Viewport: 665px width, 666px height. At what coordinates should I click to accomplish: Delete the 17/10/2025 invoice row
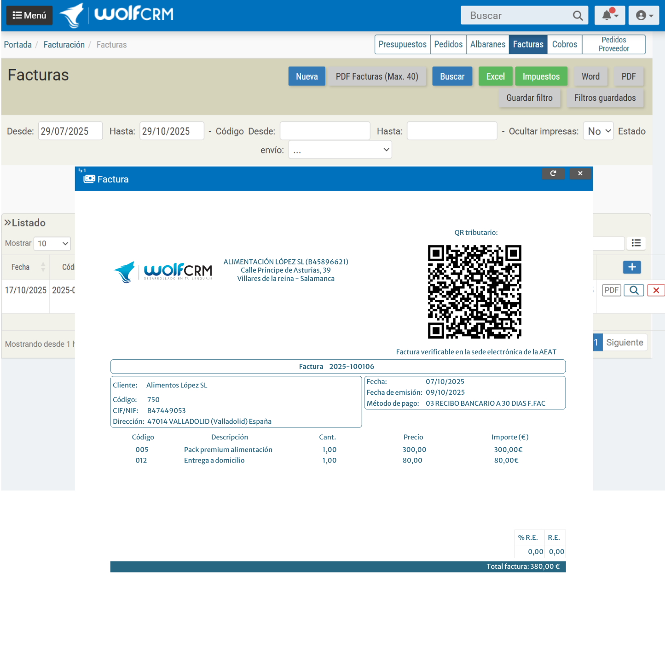pyautogui.click(x=656, y=290)
